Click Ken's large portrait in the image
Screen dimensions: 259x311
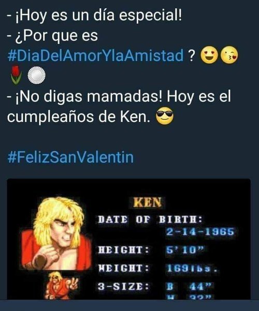(x=56, y=233)
